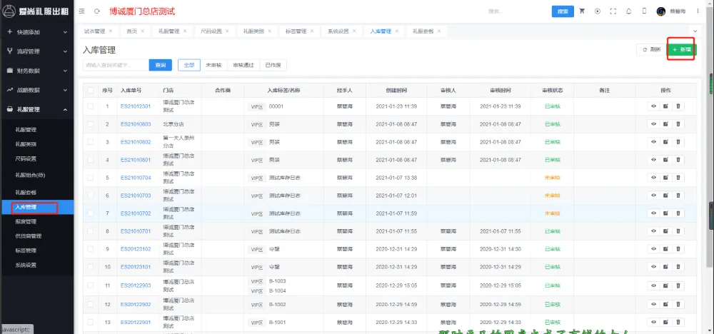
Task: Click the reload icon beside the hamburger menu
Action: click(97, 11)
